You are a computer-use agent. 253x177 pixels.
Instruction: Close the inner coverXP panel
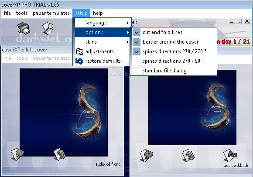[x=247, y=21]
